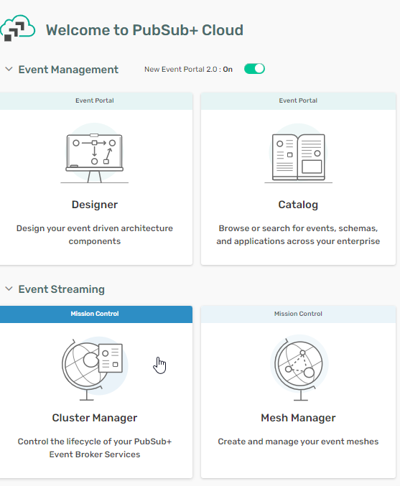Select the highlighted Mission Control header bar
Viewport: 400px width, 486px height.
[x=95, y=314]
